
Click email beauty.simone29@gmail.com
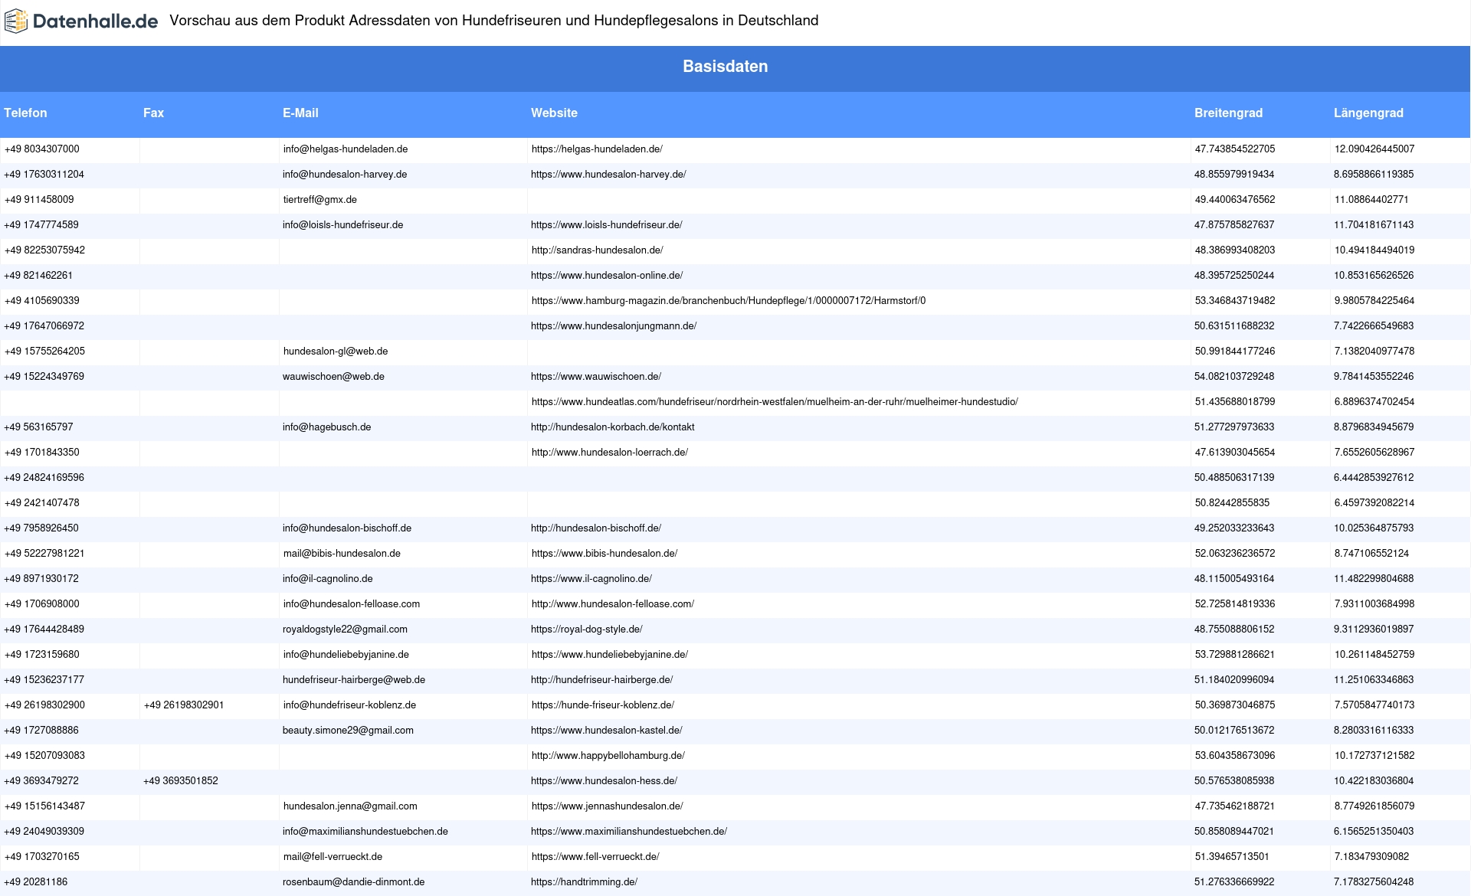[348, 731]
